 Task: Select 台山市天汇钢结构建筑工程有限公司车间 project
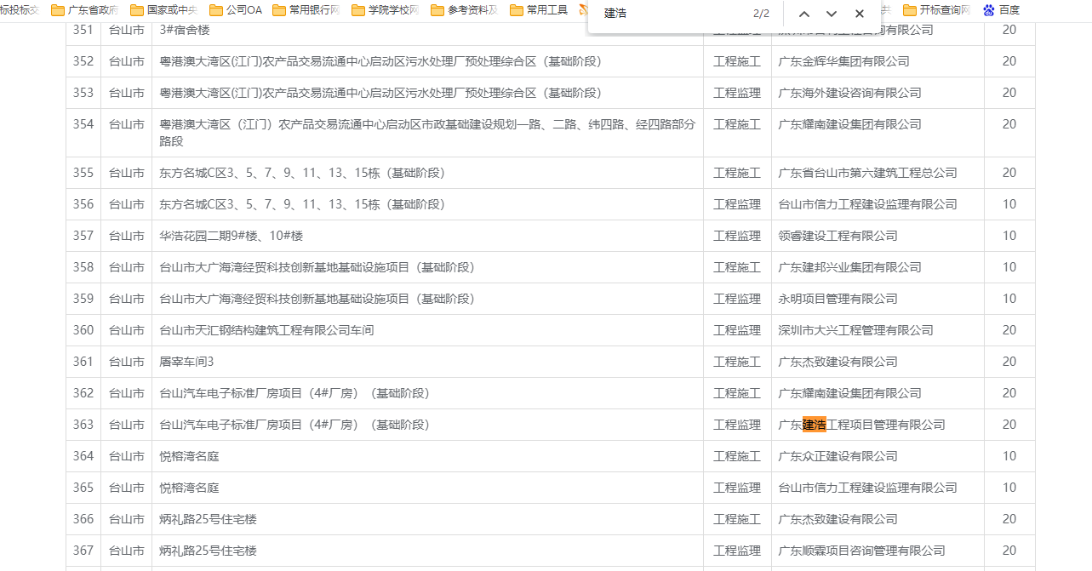click(x=266, y=330)
